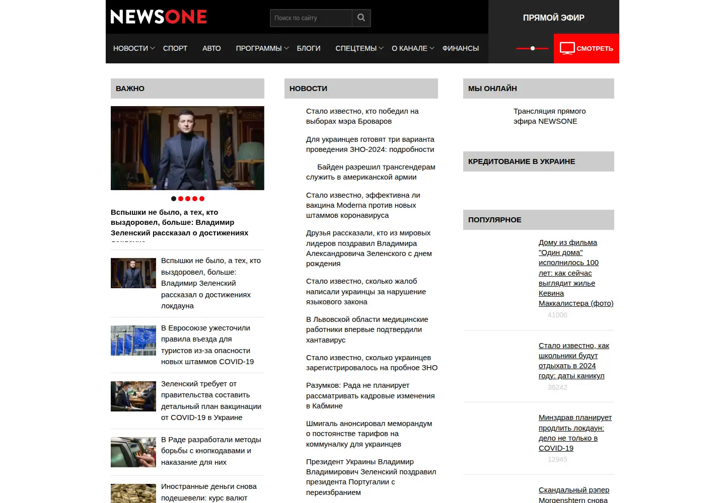Screen dimensions: 725x503
Task: Click the ВАЖНО section header
Action: (187, 89)
